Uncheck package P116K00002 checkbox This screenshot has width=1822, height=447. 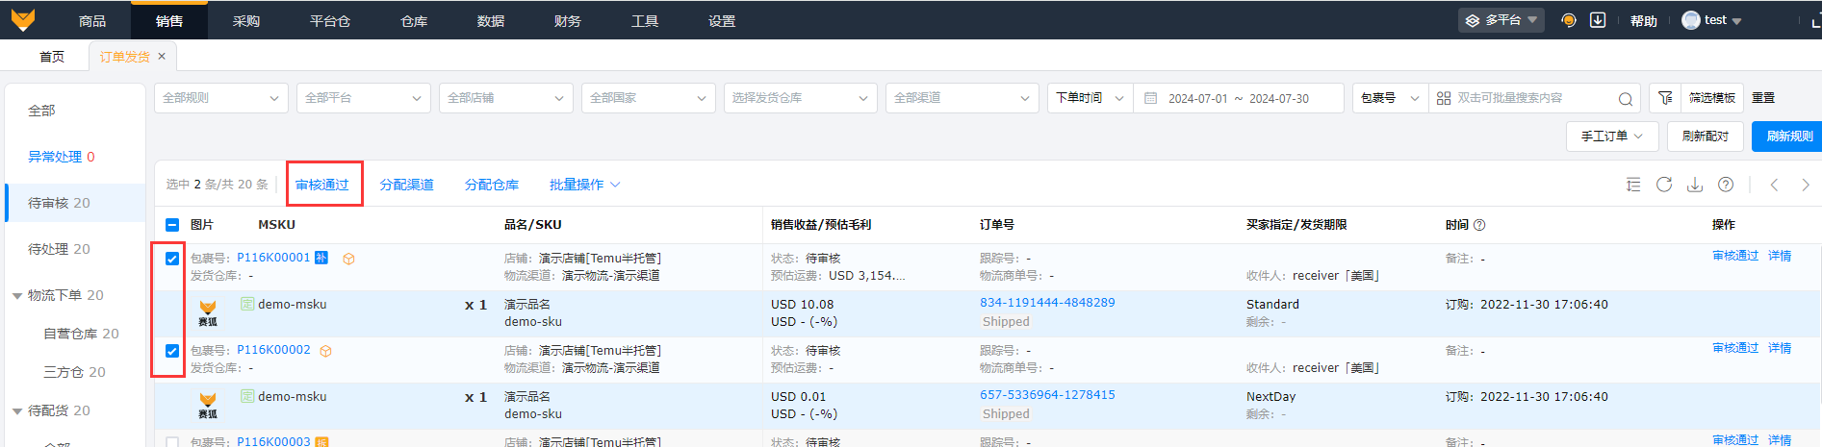click(x=172, y=351)
